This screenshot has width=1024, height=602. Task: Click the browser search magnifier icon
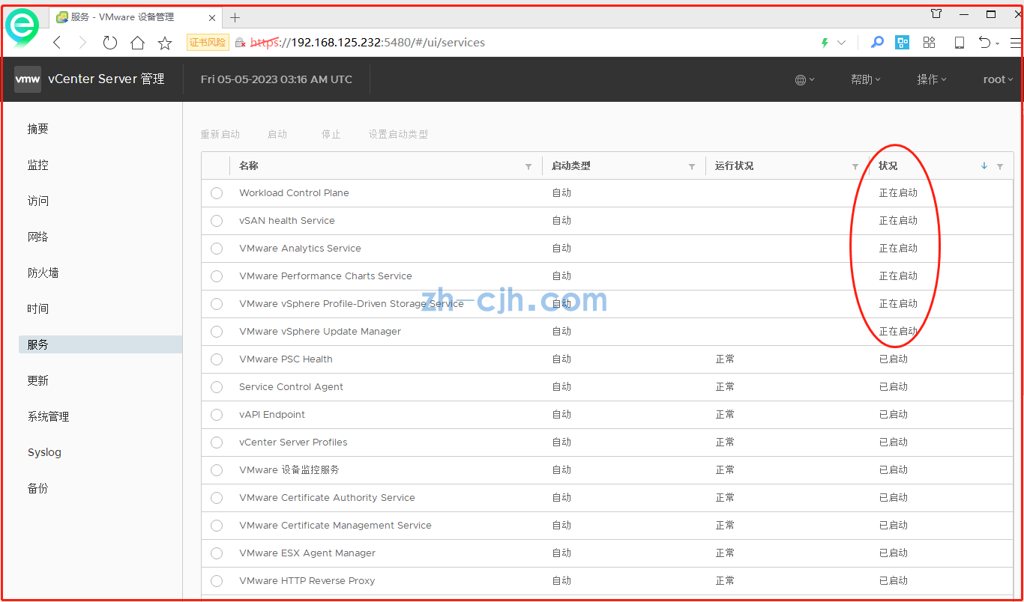click(876, 43)
